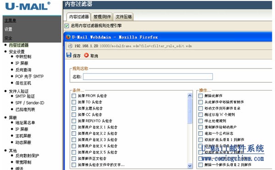This screenshot has height=170, width=275.
Task: Open the 内容过滤器 sidebar link
Action: tap(19, 45)
